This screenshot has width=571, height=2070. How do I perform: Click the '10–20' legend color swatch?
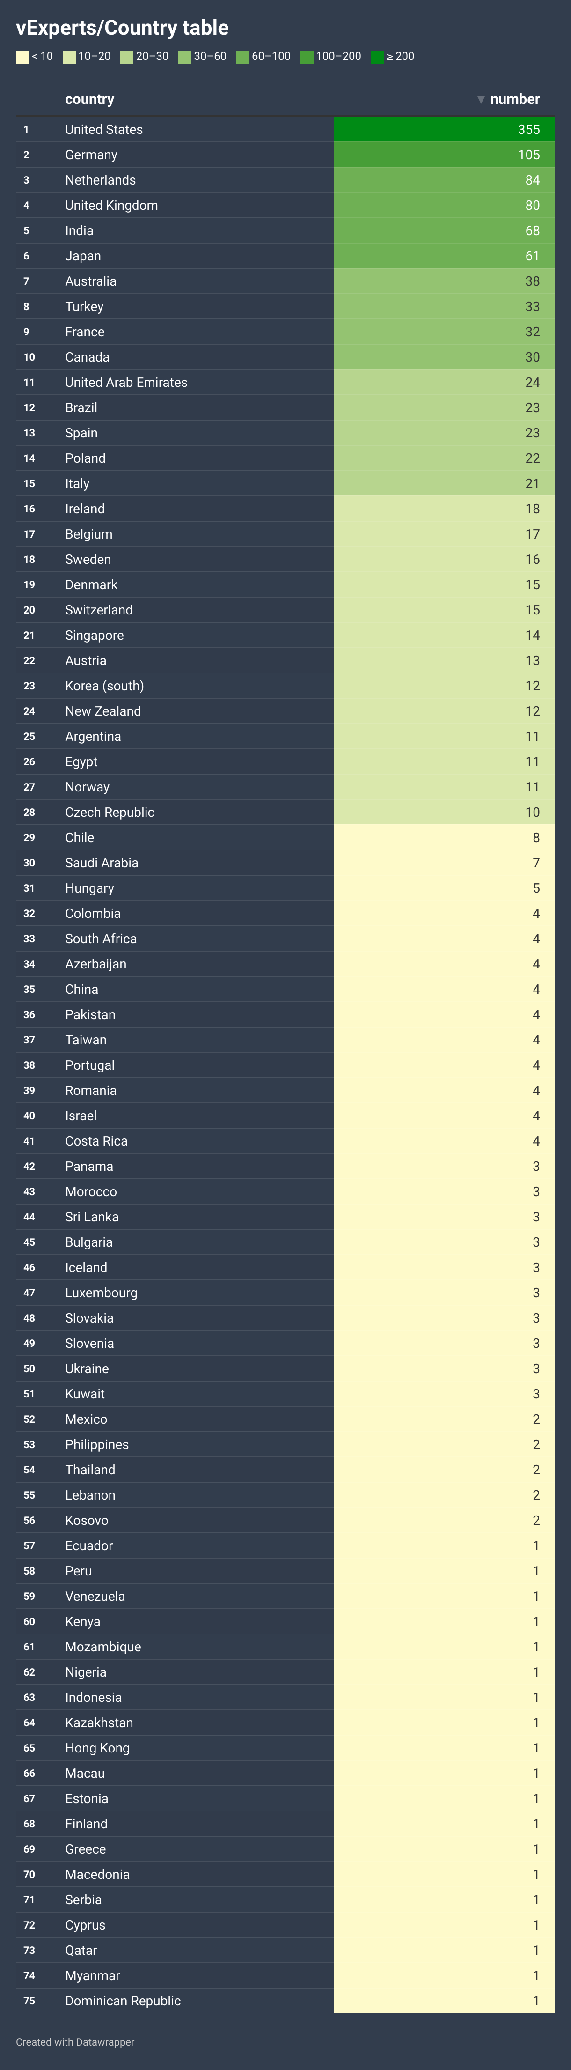tap(69, 57)
